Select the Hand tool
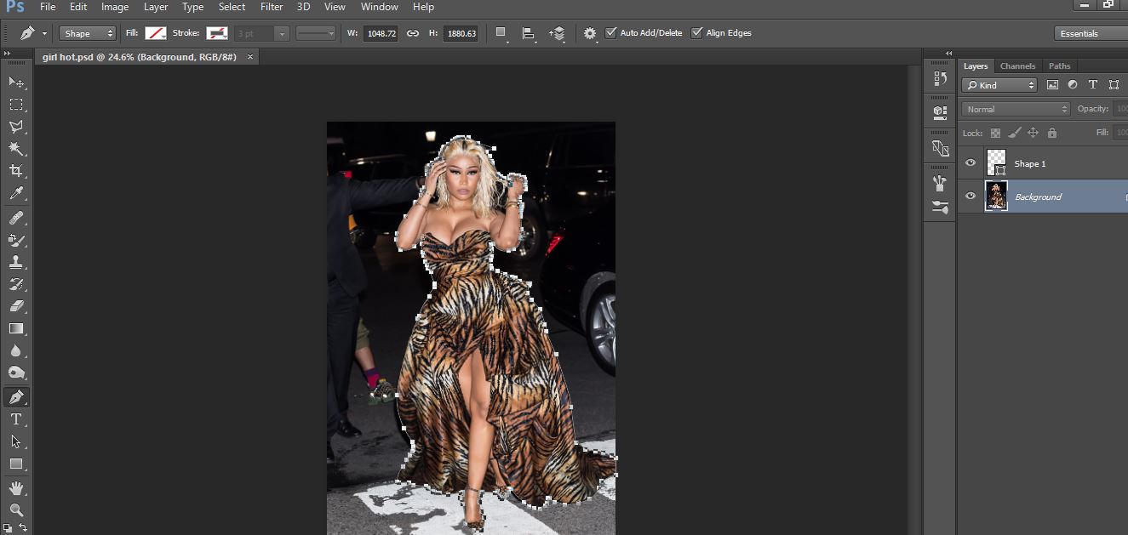The image size is (1128, 535). [x=15, y=488]
